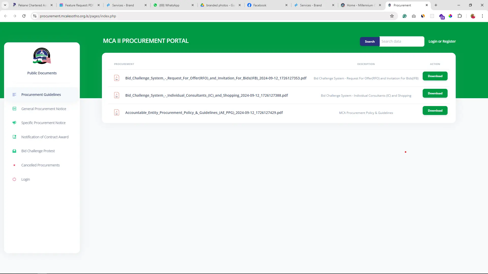Viewport: 488px width, 274px height.
Task: Click the Login or Register link
Action: (442, 41)
